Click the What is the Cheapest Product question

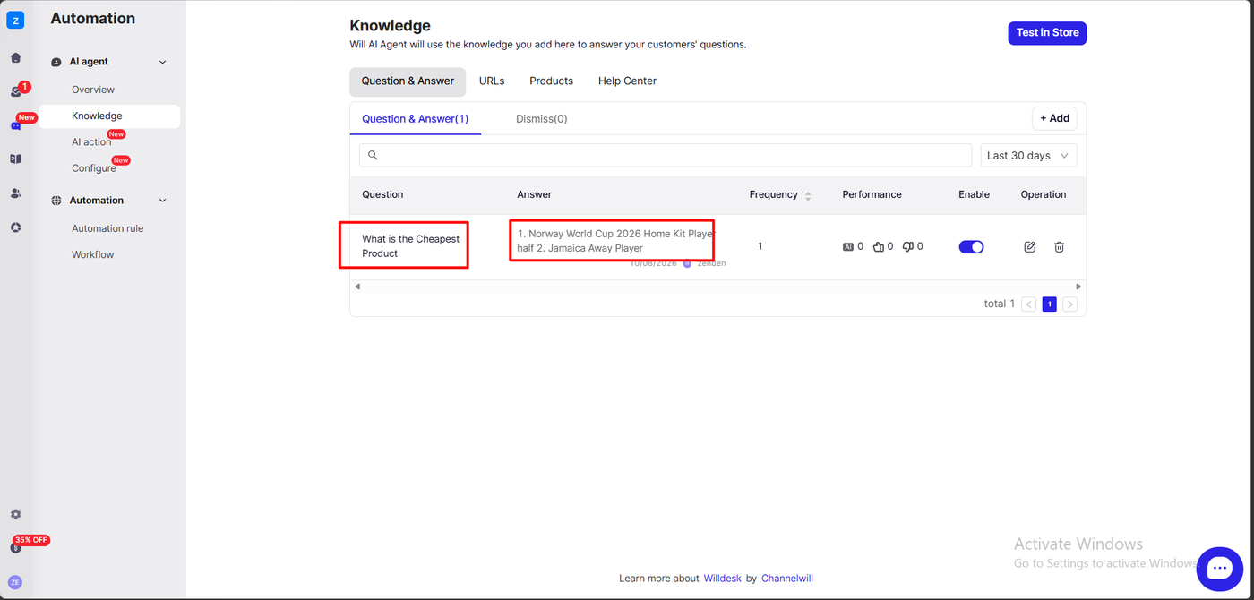tap(410, 246)
